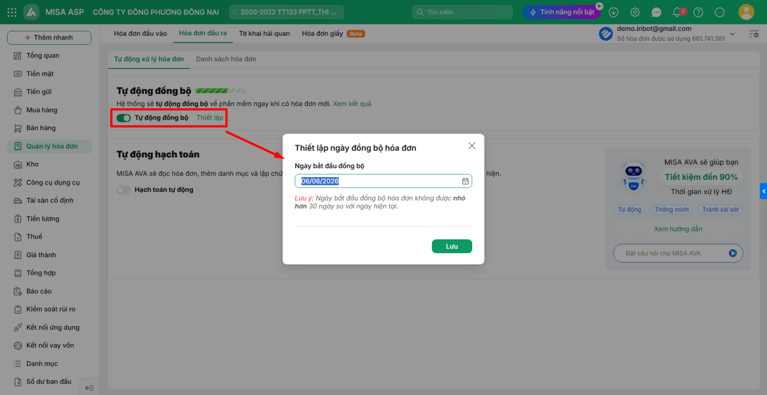Switch to Danh sách hóa đơn tab

coord(226,59)
